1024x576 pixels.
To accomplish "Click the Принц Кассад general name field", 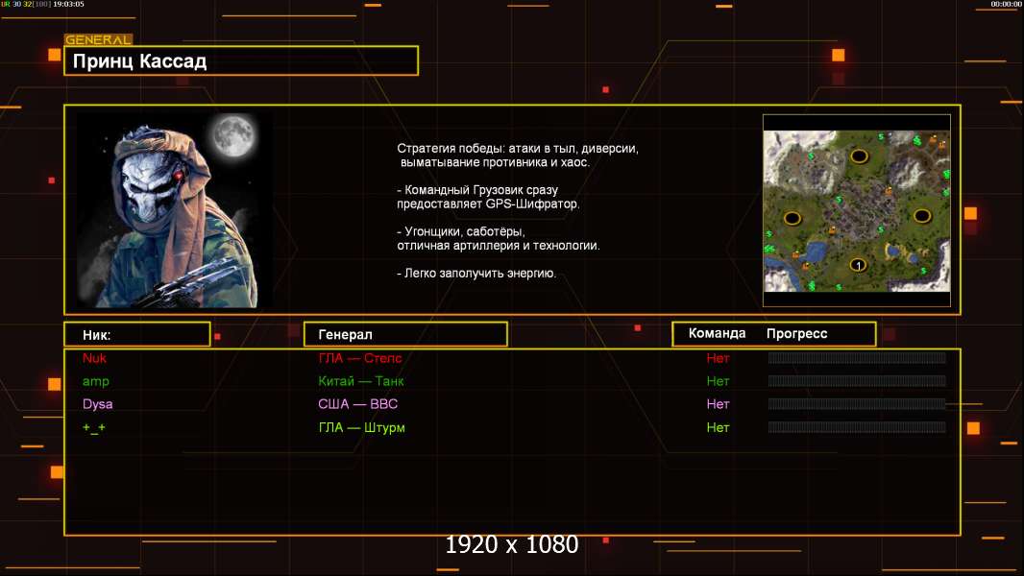I will tap(241, 60).
